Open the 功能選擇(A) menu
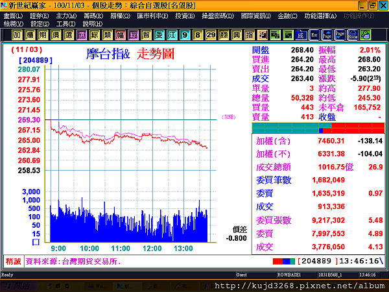Image resolution: width=389 pixels, height=292 pixels. (x=320, y=16)
